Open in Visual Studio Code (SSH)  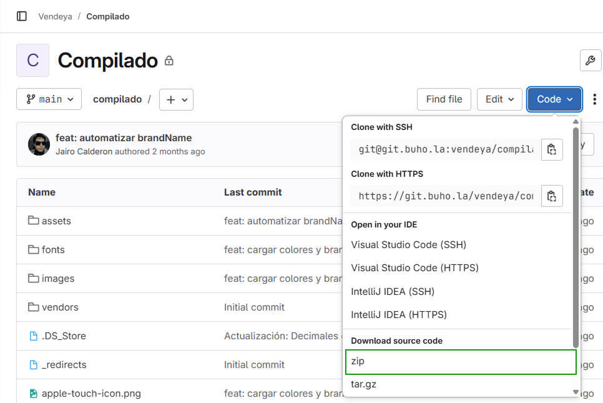[408, 244]
